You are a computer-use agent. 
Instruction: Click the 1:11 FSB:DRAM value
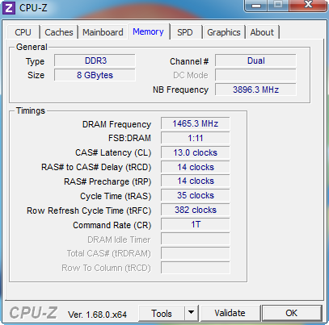point(196,138)
